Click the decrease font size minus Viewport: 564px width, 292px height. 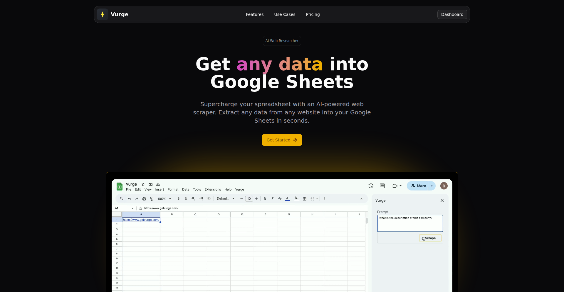pyautogui.click(x=241, y=199)
